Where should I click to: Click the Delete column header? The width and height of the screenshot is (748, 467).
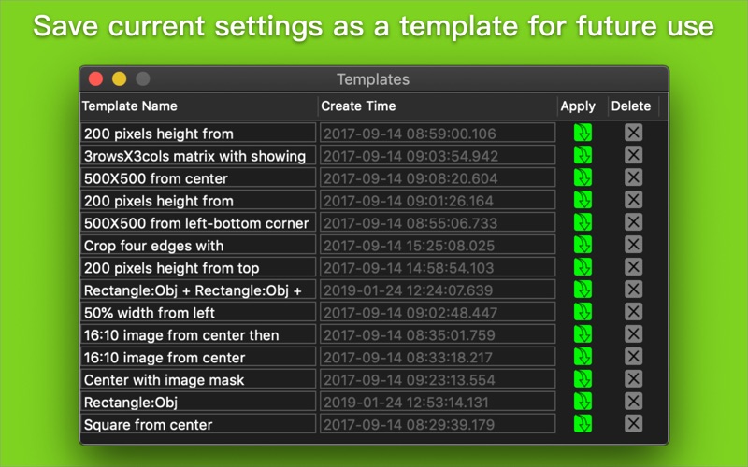(x=631, y=106)
